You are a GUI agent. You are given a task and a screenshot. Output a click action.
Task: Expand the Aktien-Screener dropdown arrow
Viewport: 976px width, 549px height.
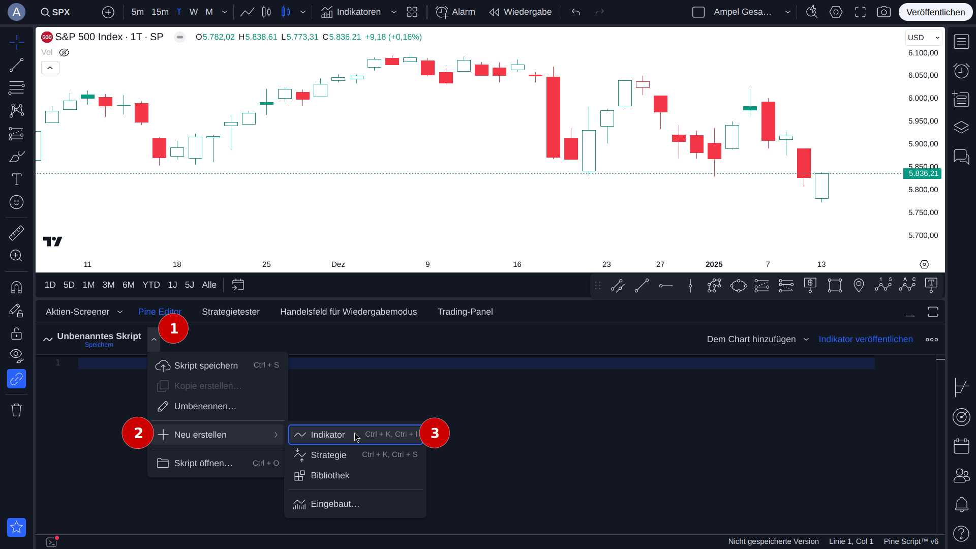click(x=120, y=312)
